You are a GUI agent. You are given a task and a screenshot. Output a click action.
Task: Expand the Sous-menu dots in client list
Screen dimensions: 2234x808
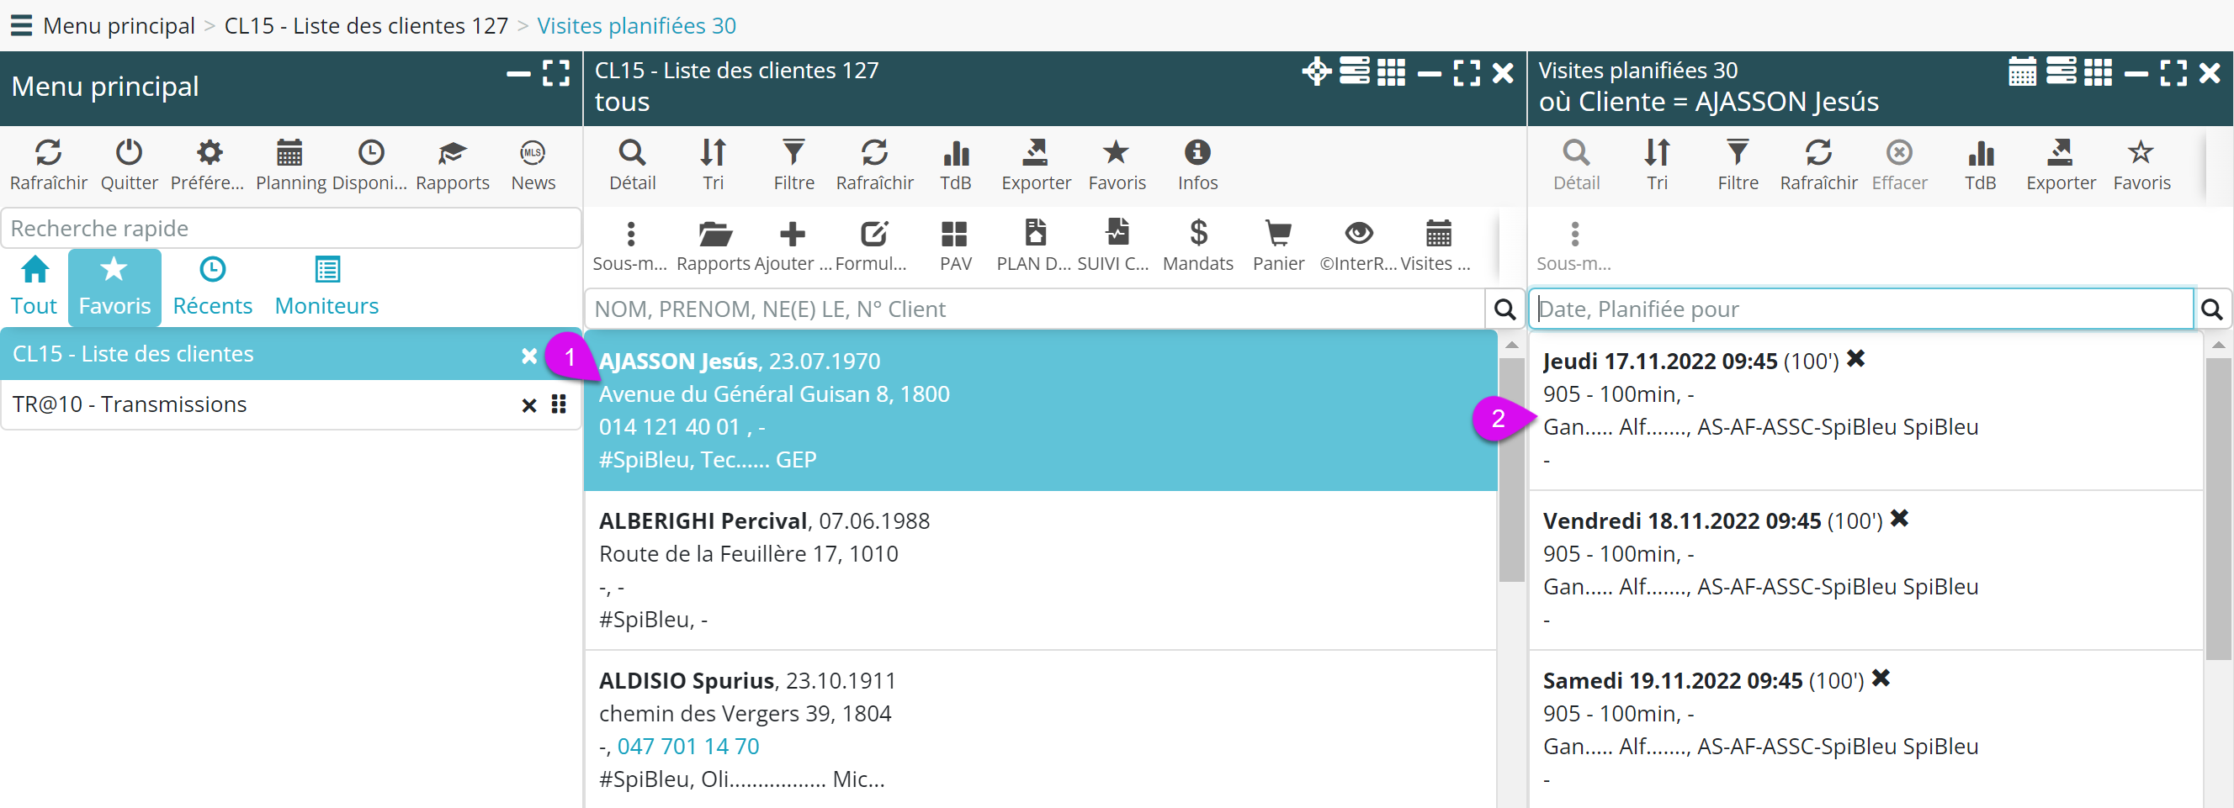pos(630,234)
